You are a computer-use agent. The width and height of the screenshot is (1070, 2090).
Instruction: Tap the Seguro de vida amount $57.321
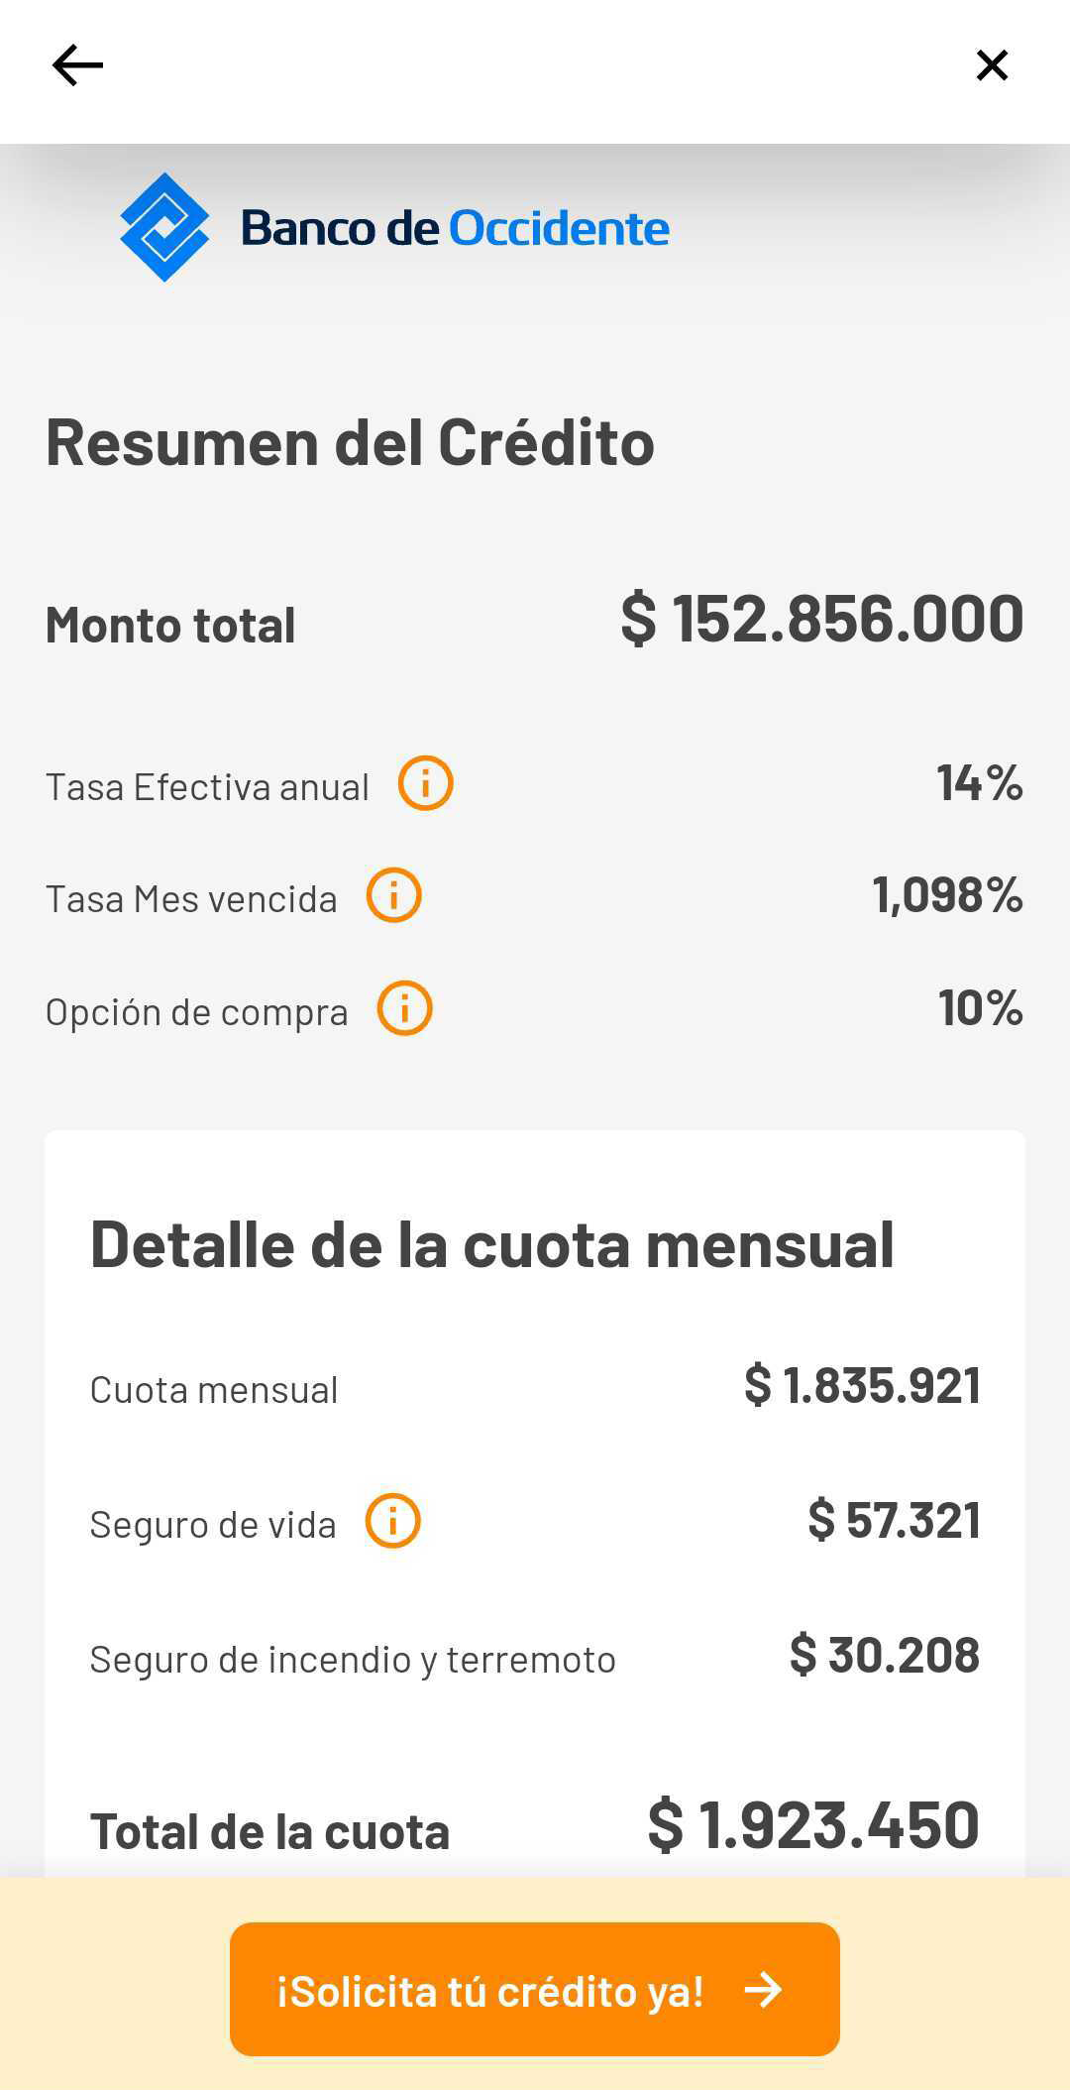(894, 1520)
